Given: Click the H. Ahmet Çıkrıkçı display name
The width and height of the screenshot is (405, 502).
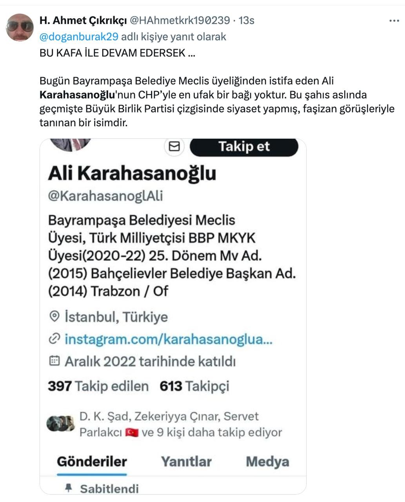Looking at the screenshot, I should 83,20.
